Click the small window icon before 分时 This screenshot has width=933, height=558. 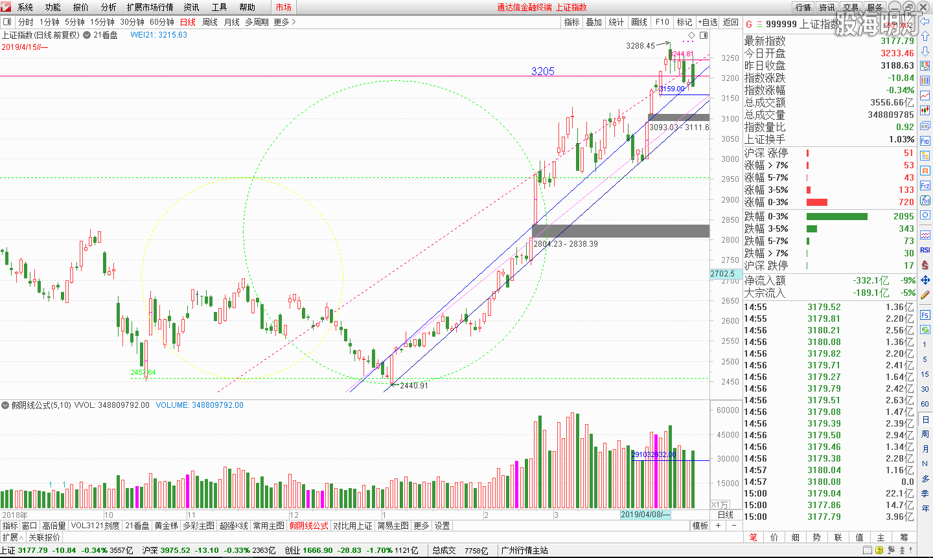[x=7, y=22]
